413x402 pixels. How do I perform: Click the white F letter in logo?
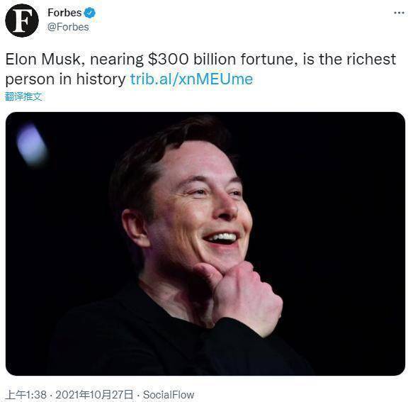click(x=22, y=21)
